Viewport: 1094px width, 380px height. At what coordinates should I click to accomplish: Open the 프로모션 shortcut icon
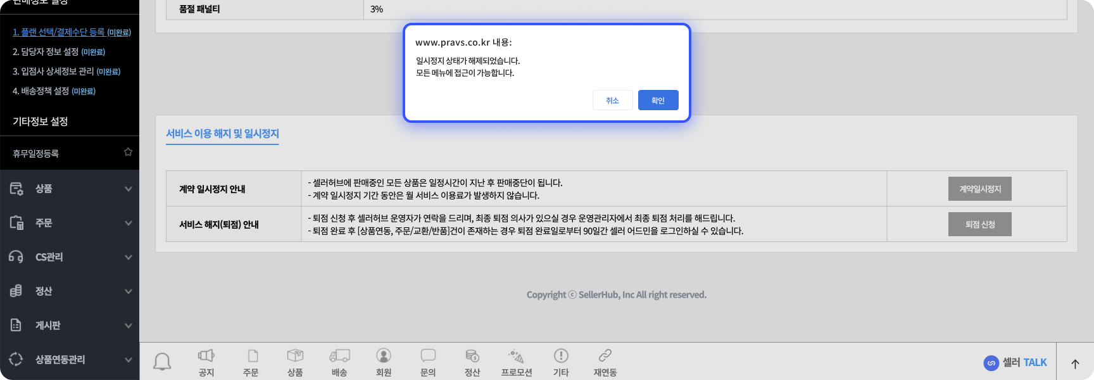click(x=517, y=362)
